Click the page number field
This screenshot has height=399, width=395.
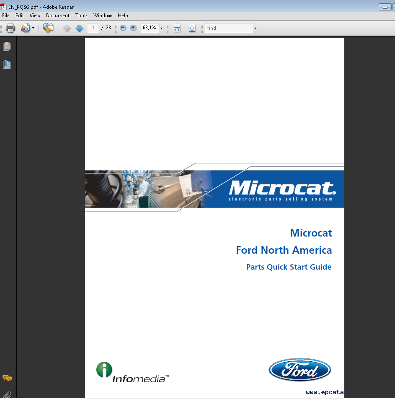click(x=93, y=28)
